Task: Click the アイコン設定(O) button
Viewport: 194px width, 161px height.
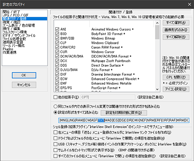Action: pyautogui.click(x=176, y=89)
